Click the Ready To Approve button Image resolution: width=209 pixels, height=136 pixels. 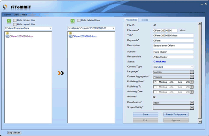[176, 114]
